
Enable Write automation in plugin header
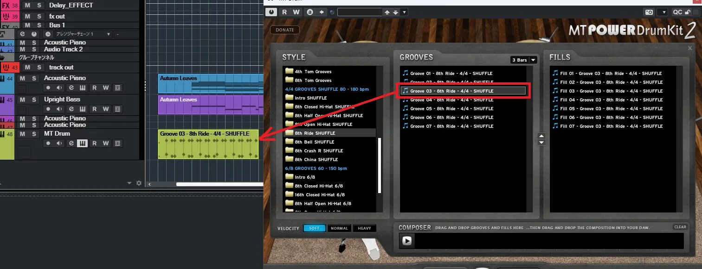(296, 12)
